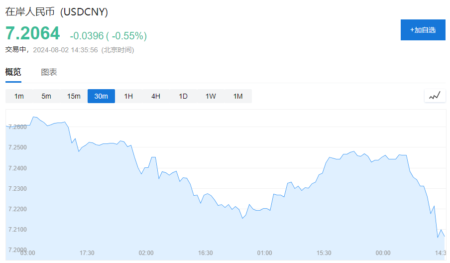Open the 图表 tab
The height and width of the screenshot is (263, 450).
coord(49,72)
